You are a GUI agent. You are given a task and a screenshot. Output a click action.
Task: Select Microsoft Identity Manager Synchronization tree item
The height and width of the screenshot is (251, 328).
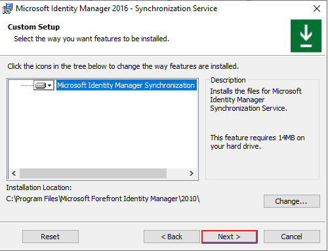click(x=126, y=85)
